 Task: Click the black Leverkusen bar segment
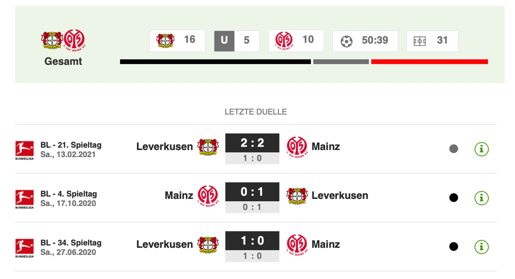point(215,62)
